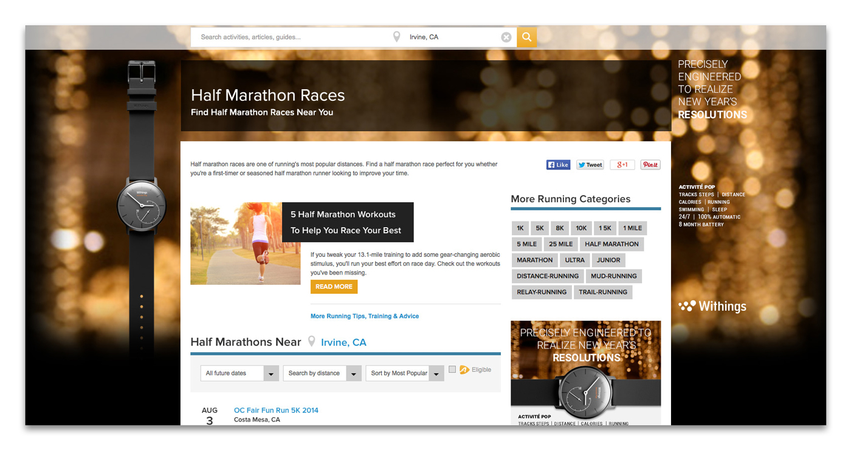Share via the Tweet button
The height and width of the screenshot is (450, 851).
click(590, 165)
